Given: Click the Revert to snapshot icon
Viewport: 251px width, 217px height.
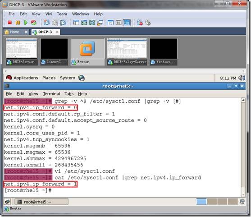Looking at the screenshot, I should coord(55,23).
